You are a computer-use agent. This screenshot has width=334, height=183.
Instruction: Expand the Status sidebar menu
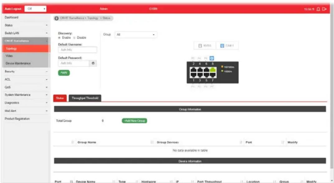tap(26, 25)
